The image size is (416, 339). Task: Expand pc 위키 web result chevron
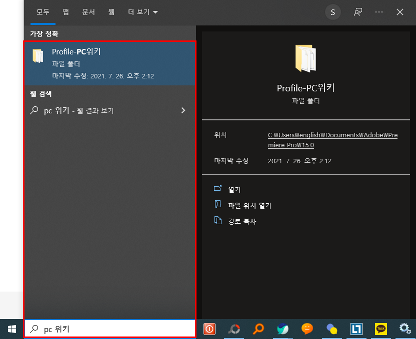click(183, 110)
